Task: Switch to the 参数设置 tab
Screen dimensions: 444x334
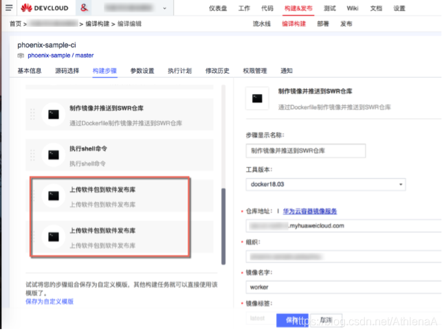Action: pos(142,71)
